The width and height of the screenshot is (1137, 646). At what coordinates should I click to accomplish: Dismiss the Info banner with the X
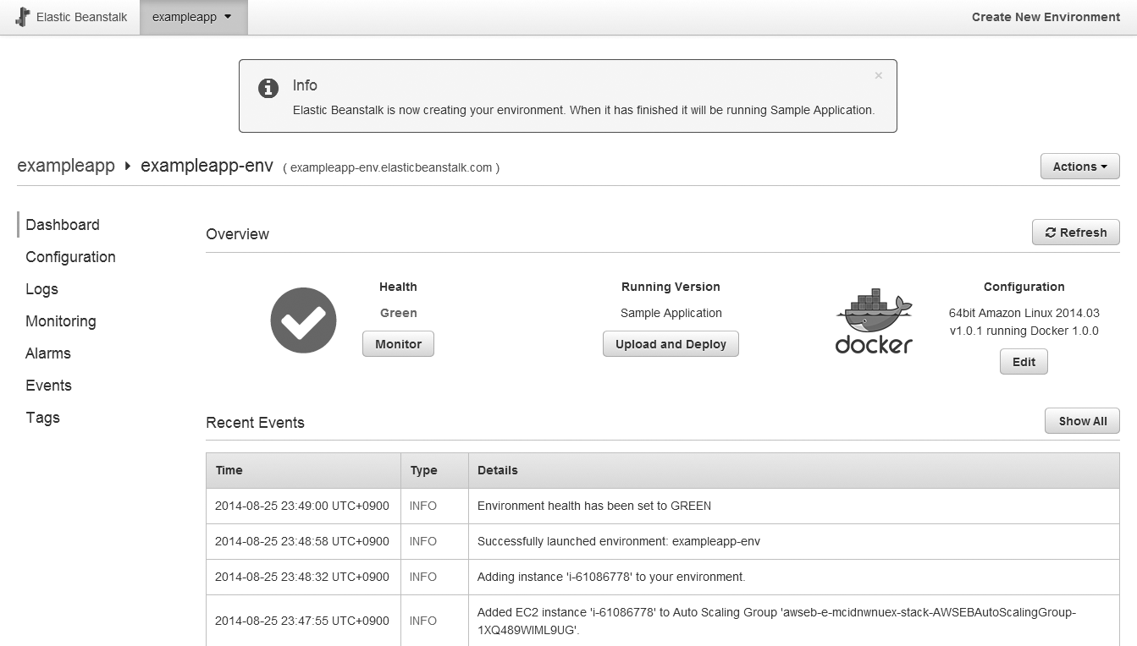[x=878, y=75]
